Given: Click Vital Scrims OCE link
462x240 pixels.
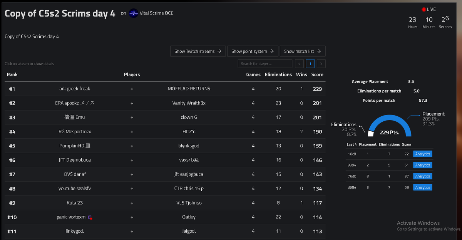Looking at the screenshot, I should (x=156, y=13).
